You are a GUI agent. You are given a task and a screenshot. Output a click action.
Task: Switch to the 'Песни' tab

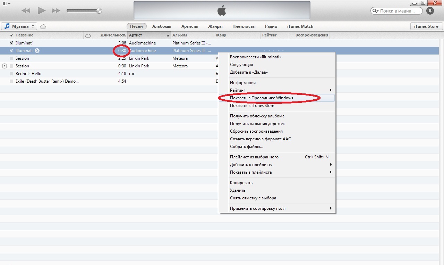tap(137, 26)
